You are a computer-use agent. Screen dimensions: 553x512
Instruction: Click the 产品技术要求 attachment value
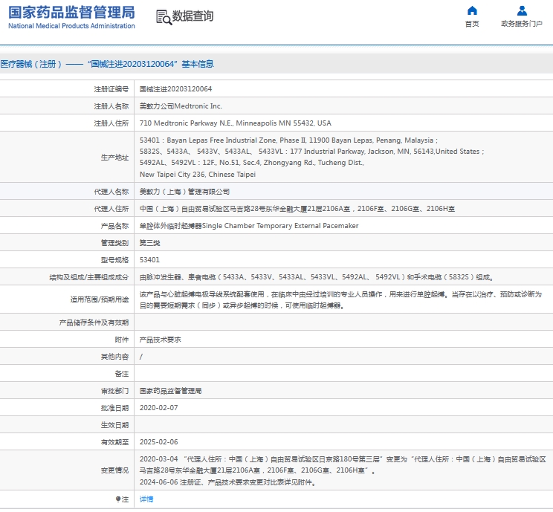pos(160,340)
